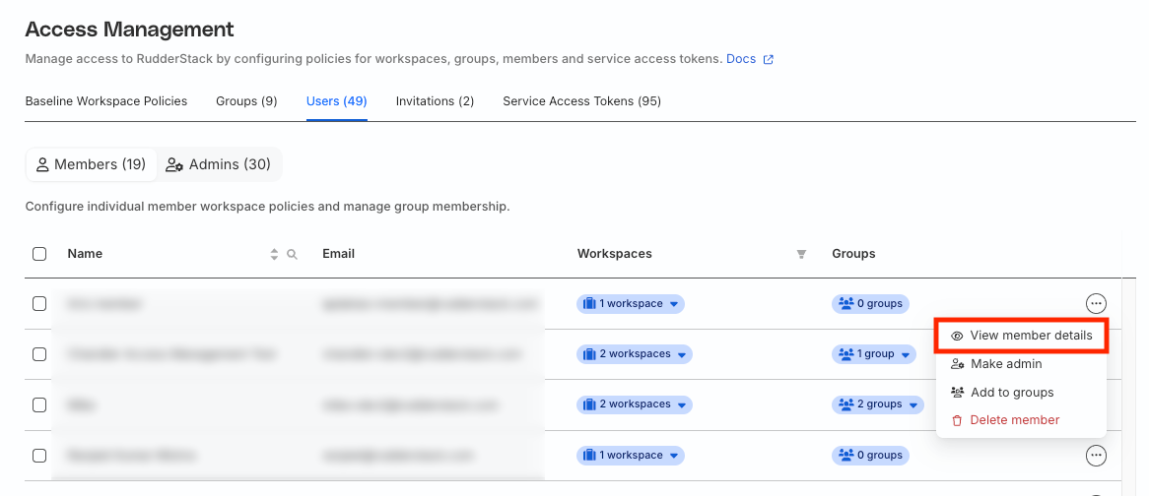Switch to Admins (30) list
This screenshot has height=496, width=1149.
[219, 164]
